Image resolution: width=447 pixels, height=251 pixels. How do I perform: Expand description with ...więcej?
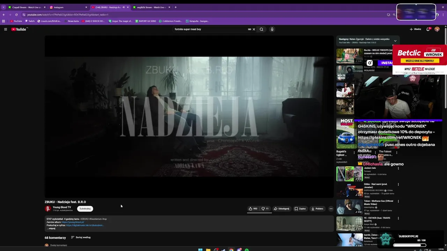51,228
